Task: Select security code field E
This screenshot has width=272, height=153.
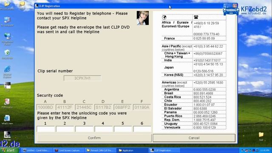Action: (123, 107)
